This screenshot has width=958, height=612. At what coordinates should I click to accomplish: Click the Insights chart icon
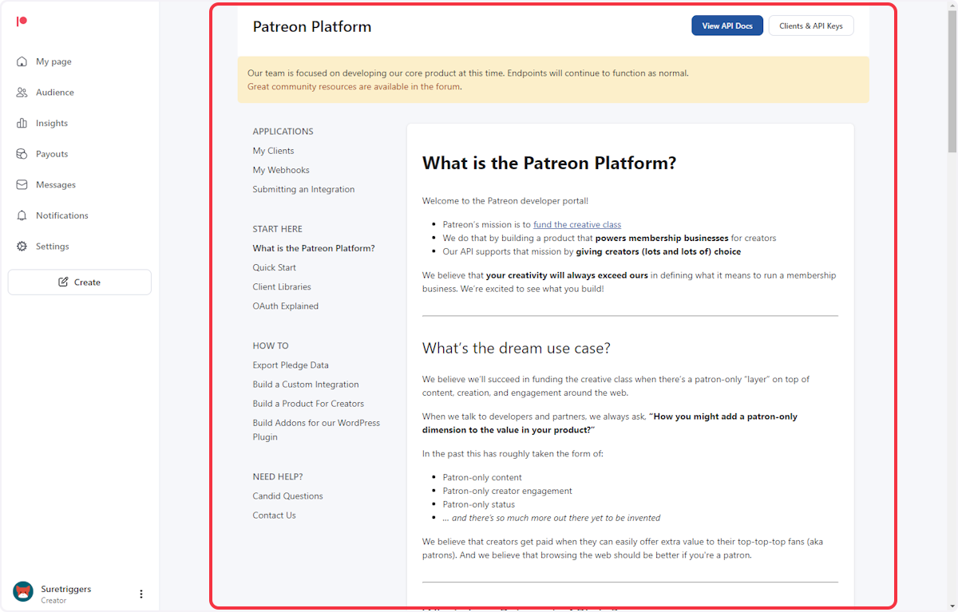[x=22, y=123]
